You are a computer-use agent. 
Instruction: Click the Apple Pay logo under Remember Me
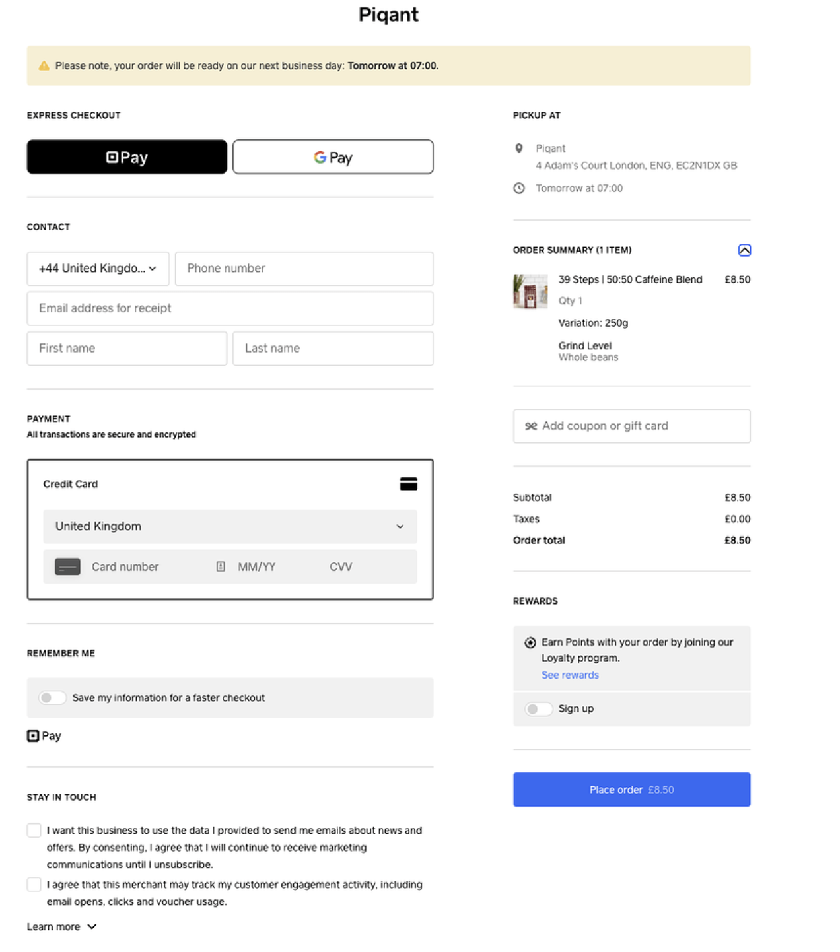click(44, 735)
